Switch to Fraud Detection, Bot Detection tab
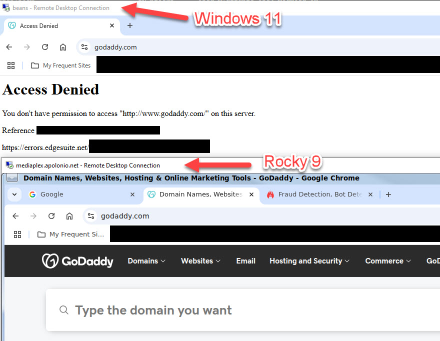Screen dimensions: 440x341 pos(320,194)
